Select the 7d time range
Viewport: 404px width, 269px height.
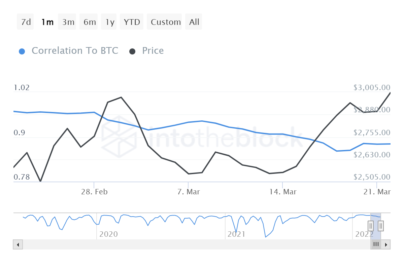(26, 22)
